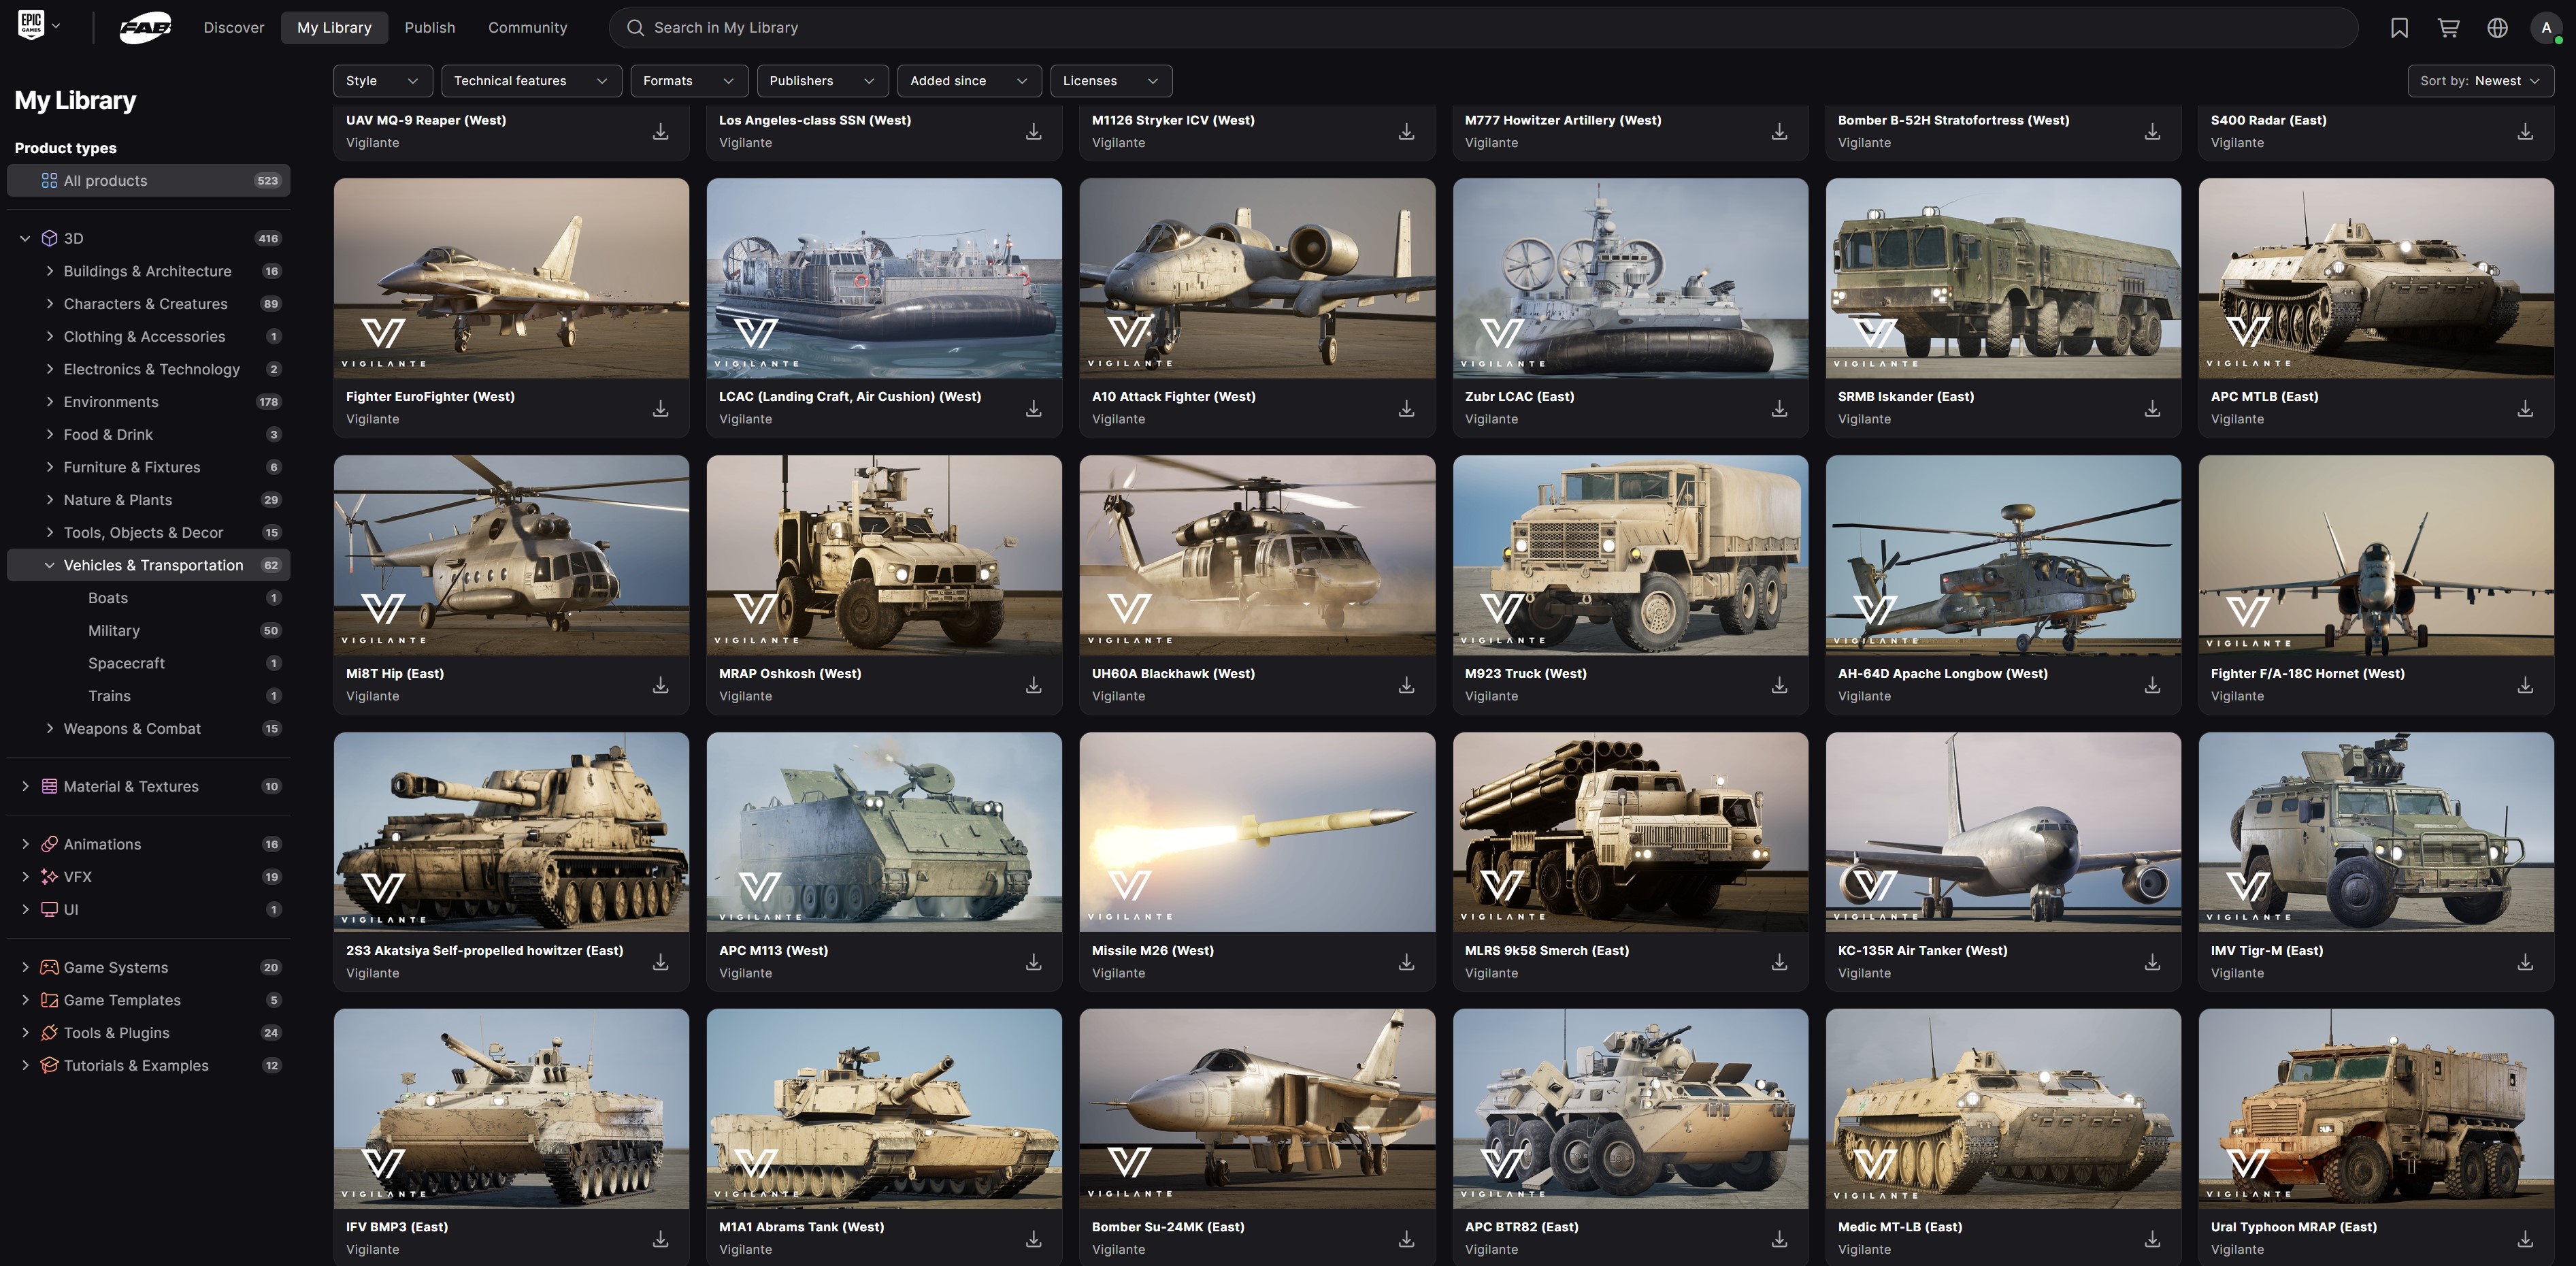Download Zubr LCAC (East)
This screenshot has width=2576, height=1266.
pos(1780,409)
